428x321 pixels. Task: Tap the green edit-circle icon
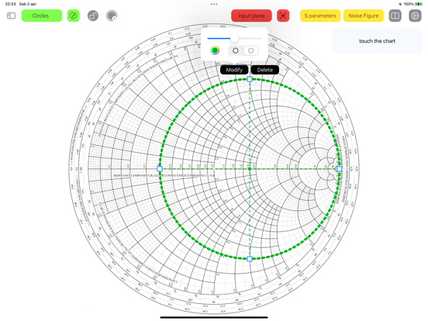pos(73,16)
